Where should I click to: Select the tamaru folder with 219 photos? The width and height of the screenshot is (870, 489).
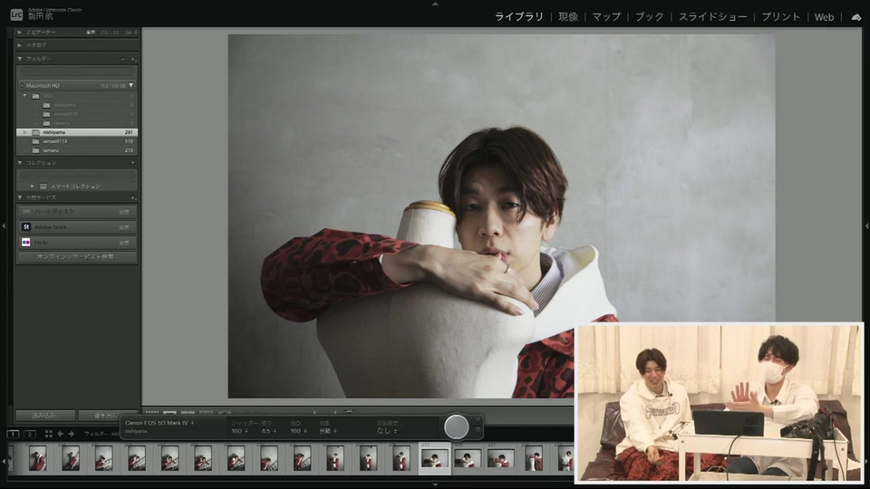tap(76, 150)
